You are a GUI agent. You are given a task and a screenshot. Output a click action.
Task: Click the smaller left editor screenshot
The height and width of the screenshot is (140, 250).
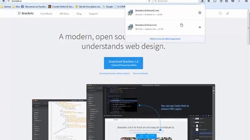[59, 120]
